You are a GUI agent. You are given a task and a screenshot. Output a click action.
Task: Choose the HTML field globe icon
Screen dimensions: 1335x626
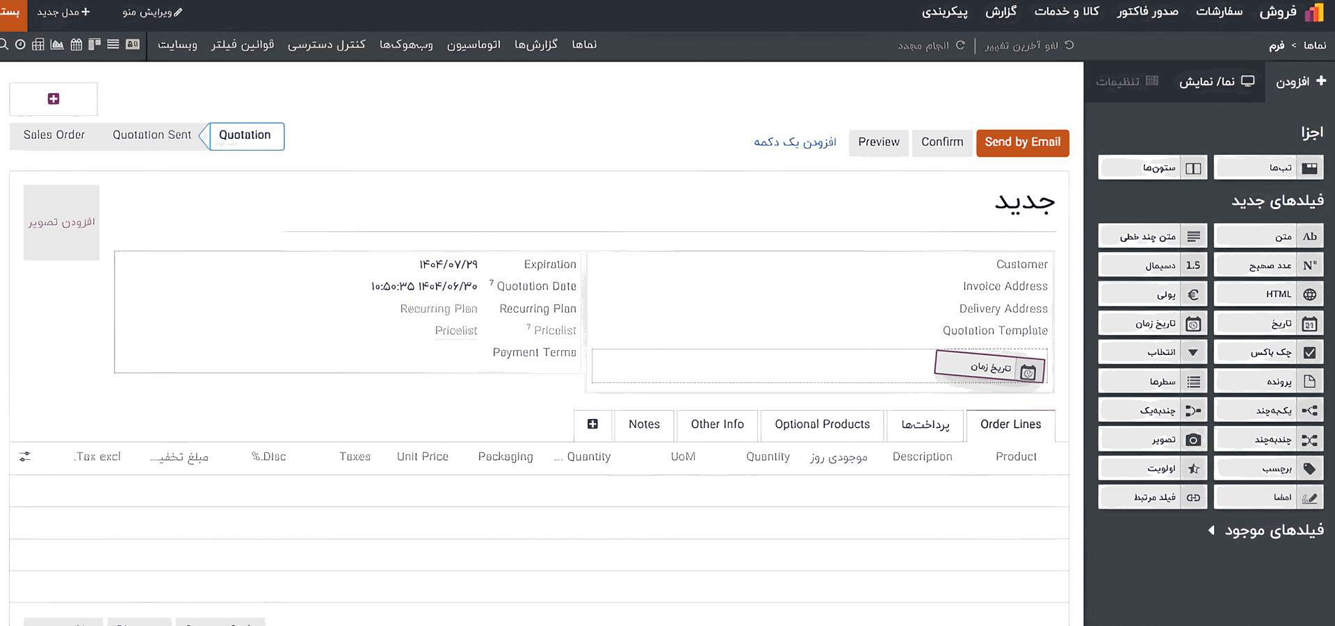(x=1309, y=295)
